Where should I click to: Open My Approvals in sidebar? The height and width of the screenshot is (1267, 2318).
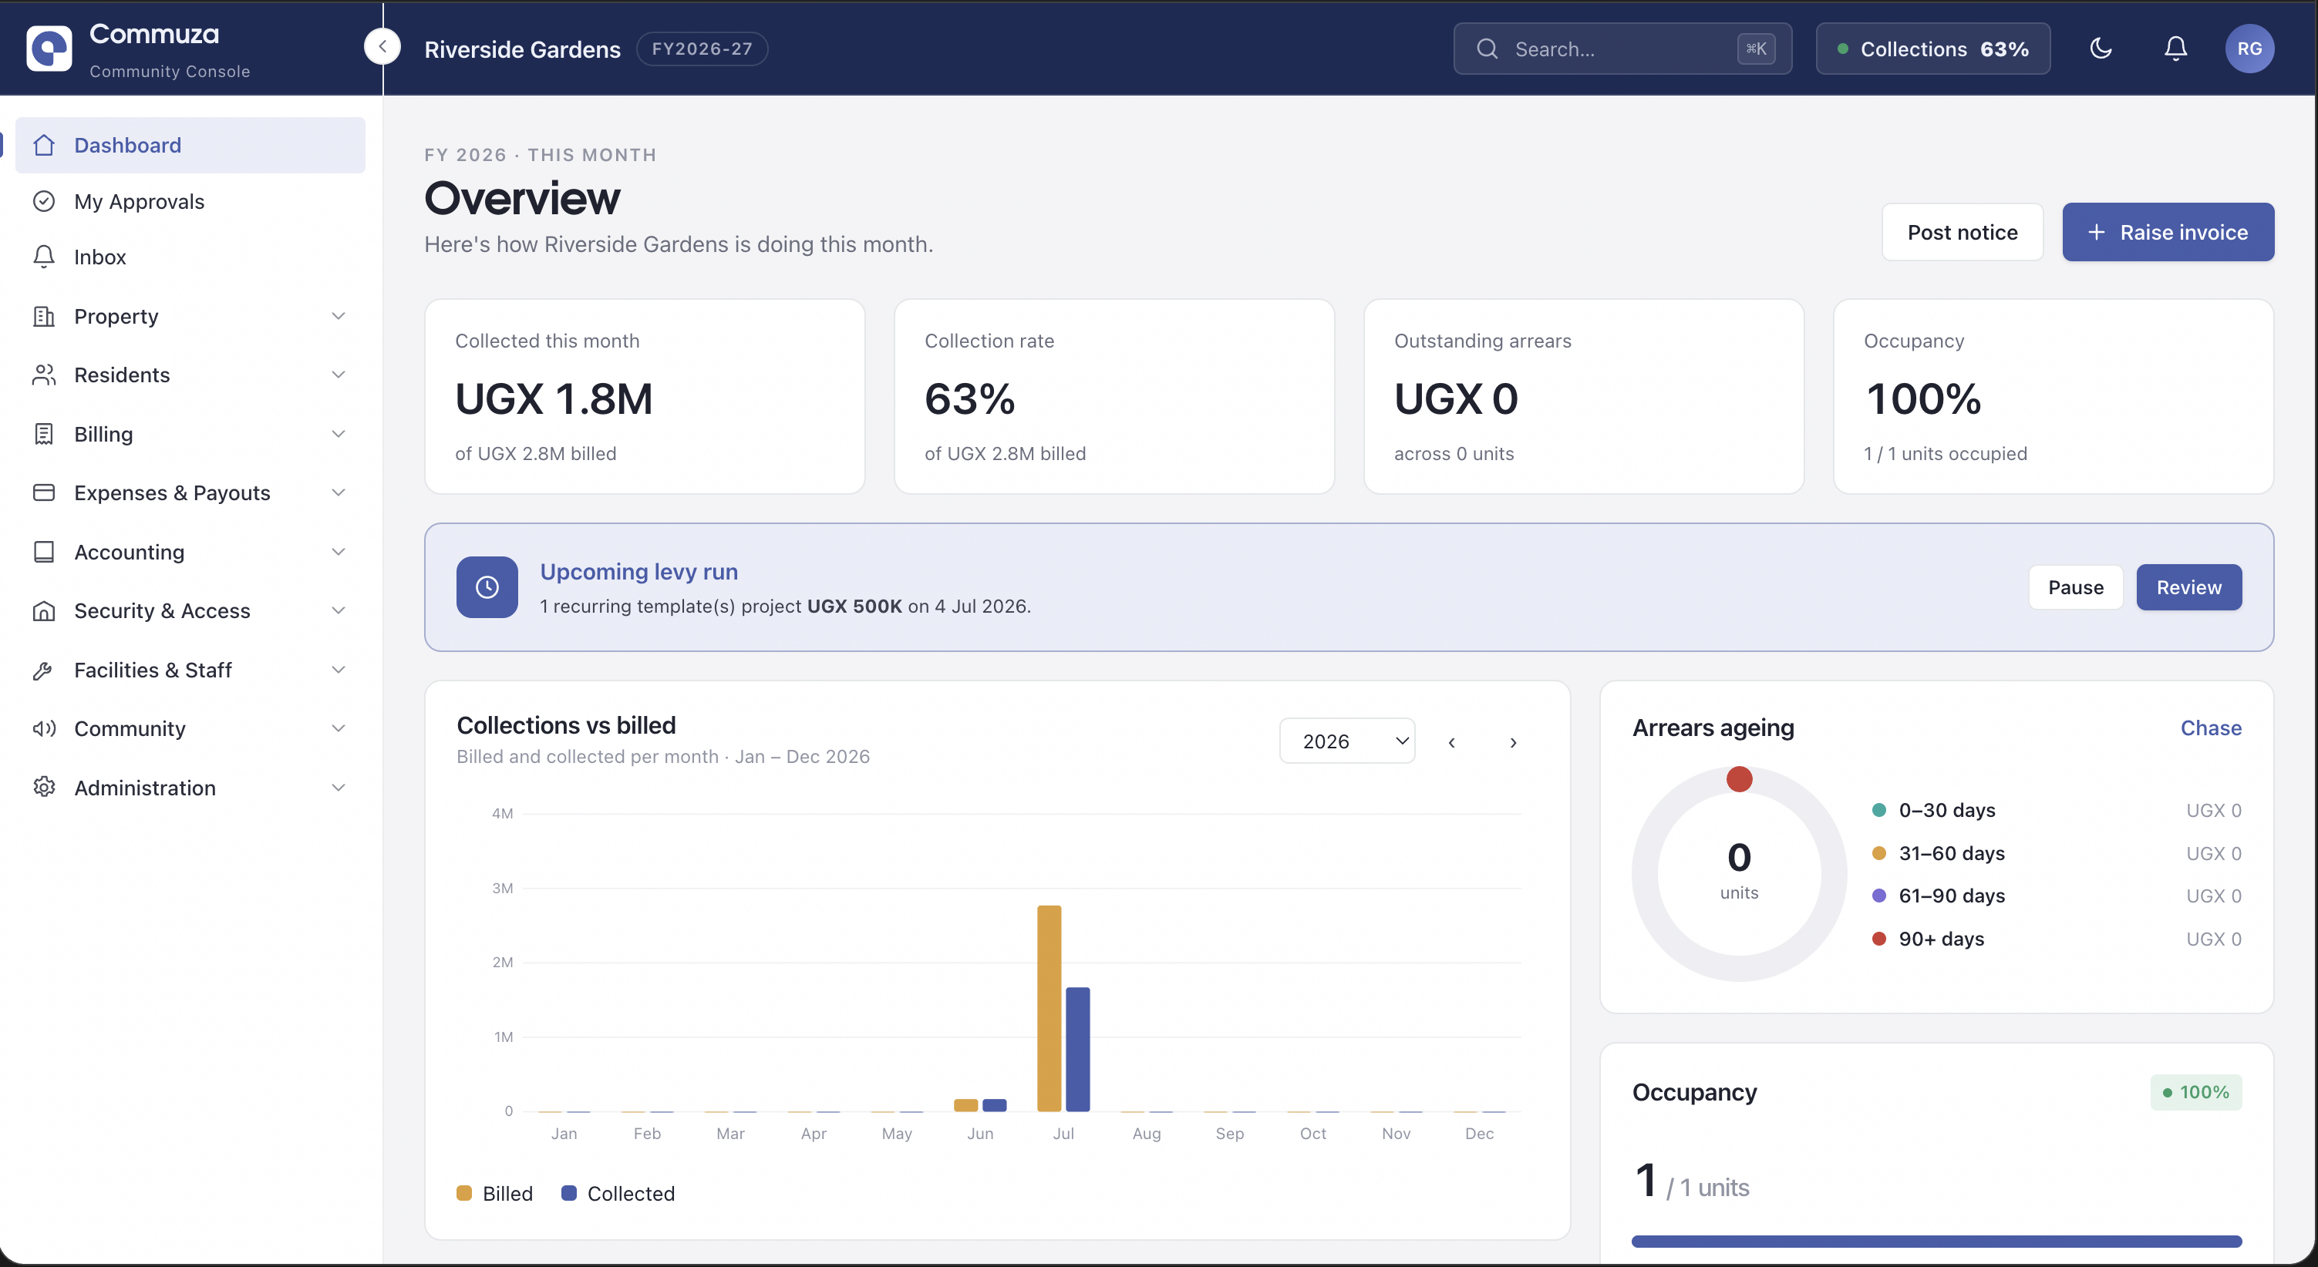click(x=190, y=200)
